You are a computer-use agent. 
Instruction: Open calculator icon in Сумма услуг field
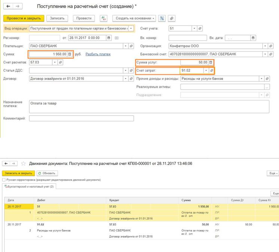[211, 62]
